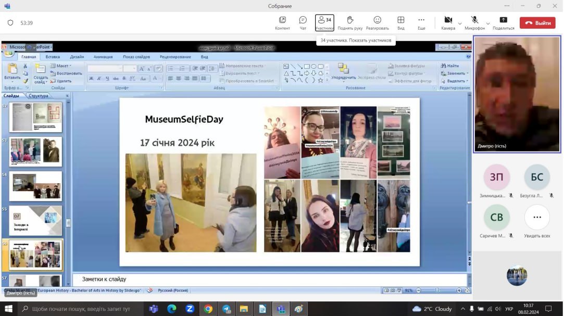564x316 pixels.
Task: Open the three-dots menu in title bar
Action: click(x=507, y=6)
